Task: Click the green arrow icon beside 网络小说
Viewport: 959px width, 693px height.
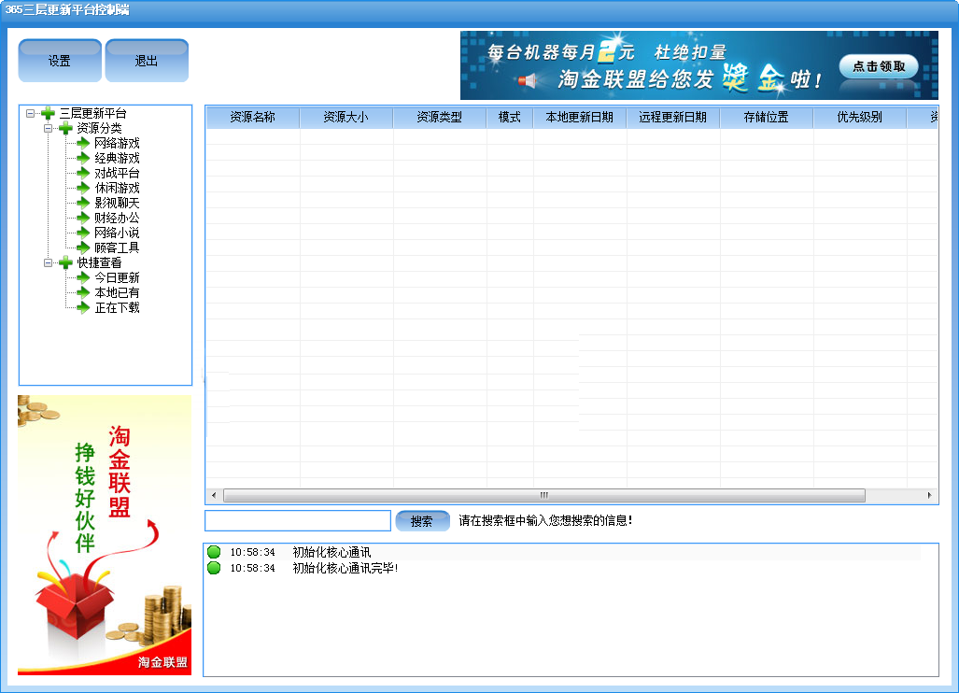Action: (x=84, y=233)
